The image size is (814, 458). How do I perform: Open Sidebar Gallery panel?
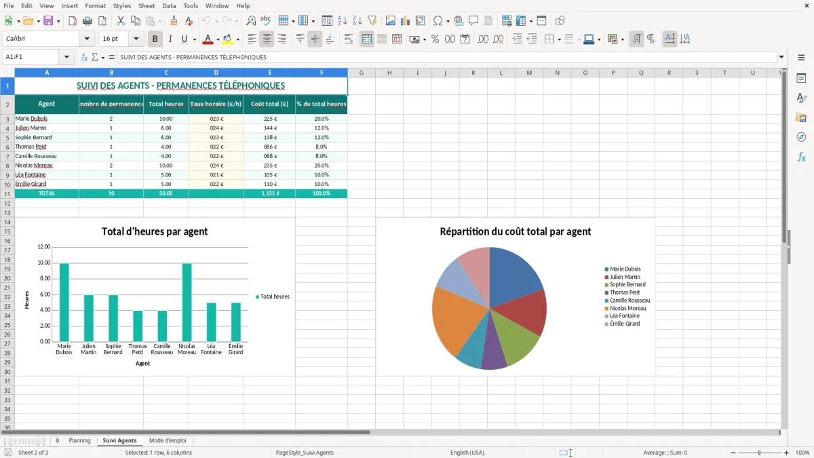pos(801,118)
